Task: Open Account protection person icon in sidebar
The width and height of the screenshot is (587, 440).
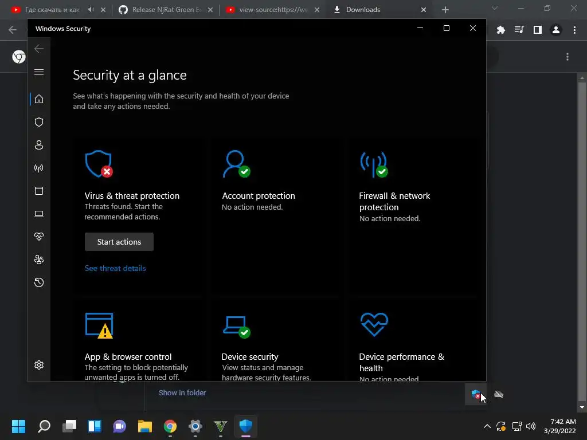Action: point(39,145)
